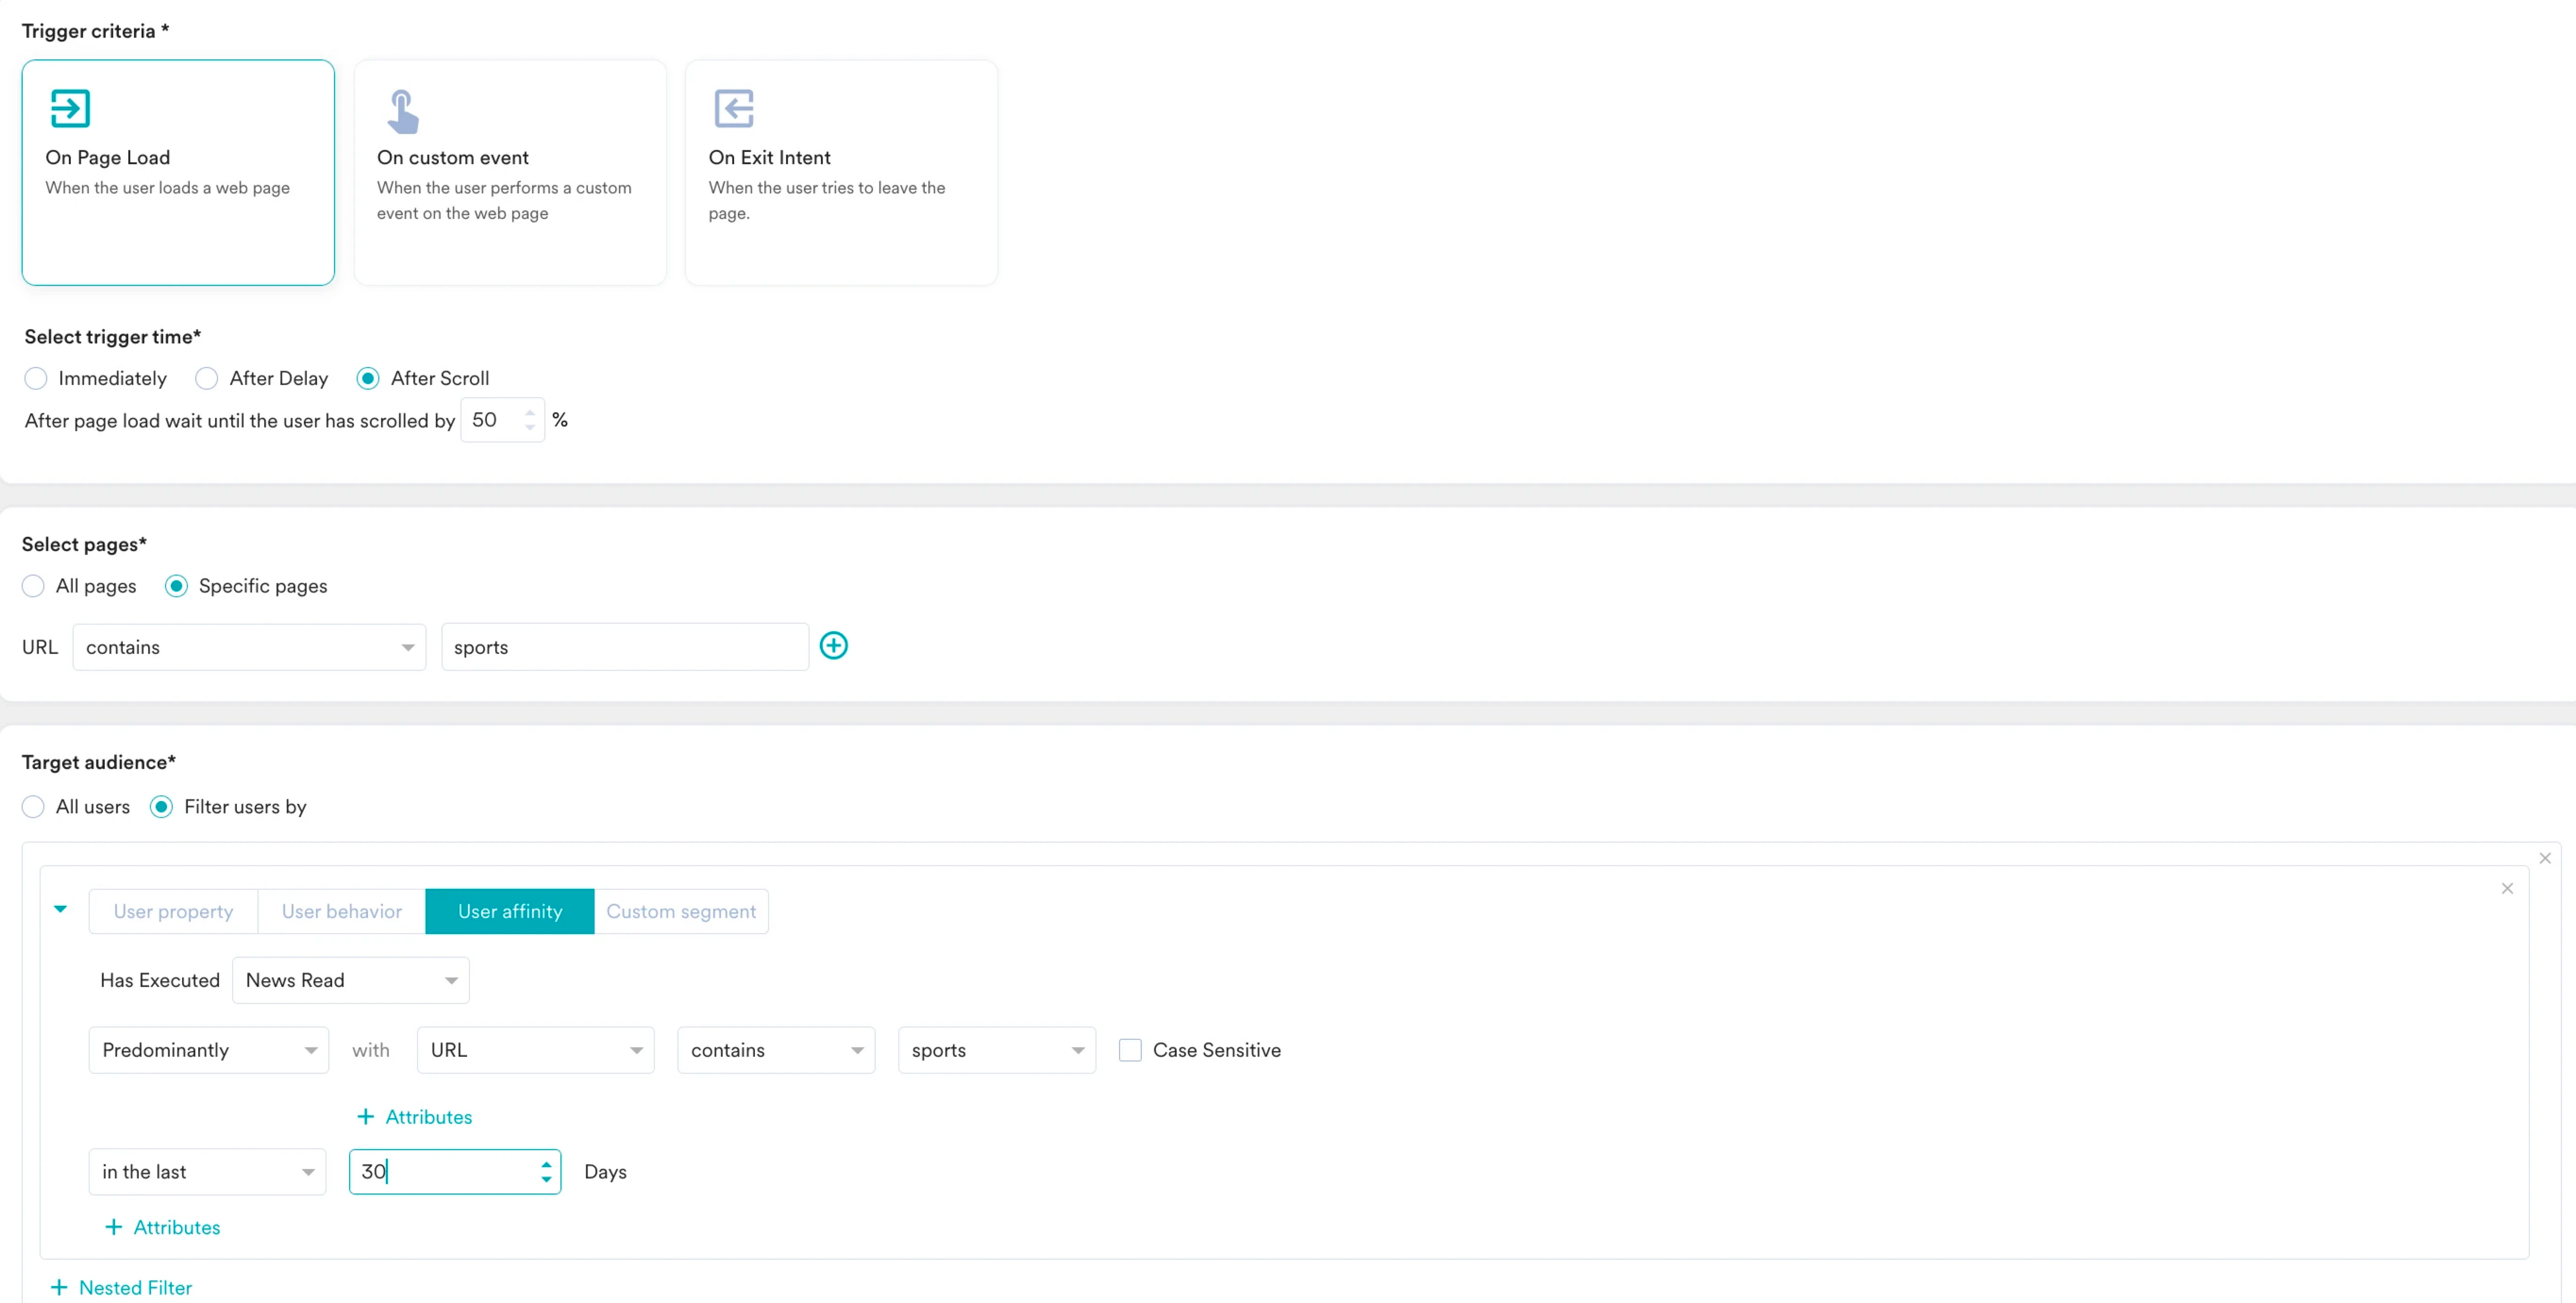Close the inner user affinity filter

click(x=2506, y=888)
